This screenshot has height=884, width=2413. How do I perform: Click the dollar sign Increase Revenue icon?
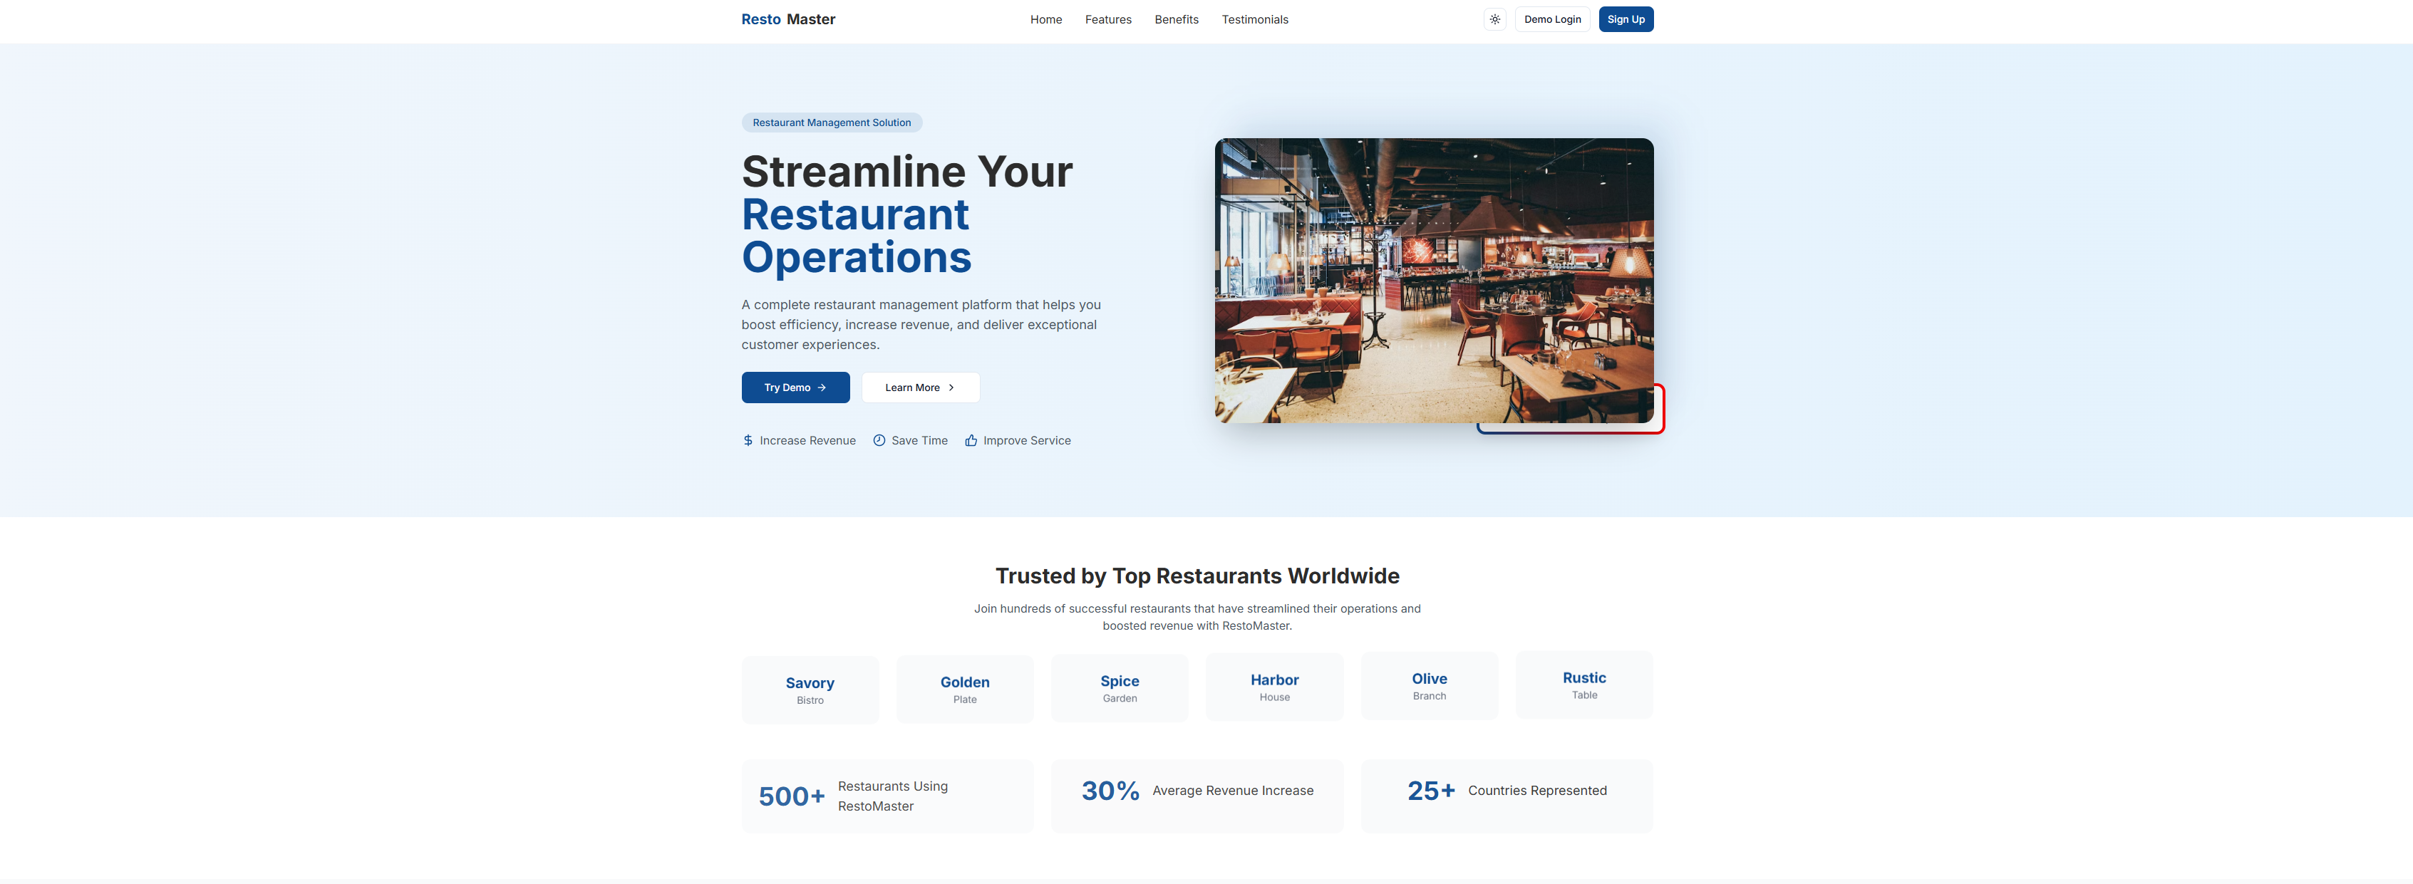tap(748, 441)
